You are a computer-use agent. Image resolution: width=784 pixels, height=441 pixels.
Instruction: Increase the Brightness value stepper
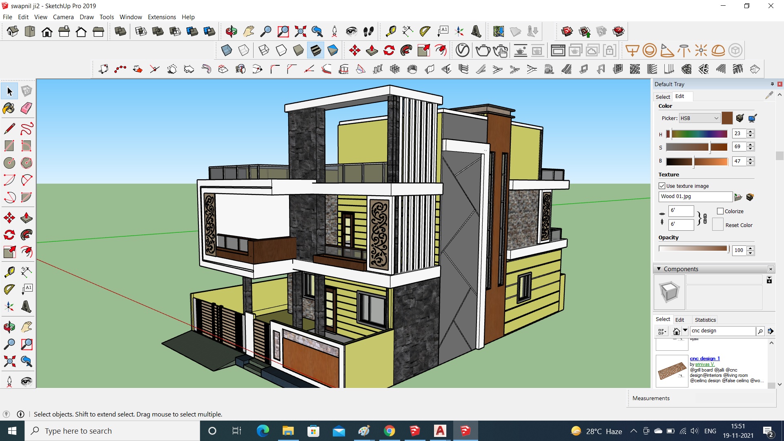(751, 159)
